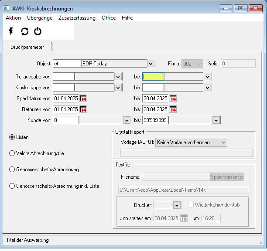This screenshot has width=267, height=251.
Task: Click the yellow Teilausgabe bis field
Action: [153, 77]
